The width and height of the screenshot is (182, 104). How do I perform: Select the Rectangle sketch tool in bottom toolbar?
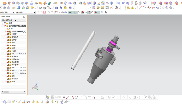tap(89, 97)
